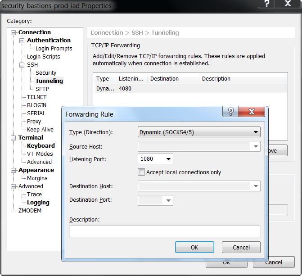This screenshot has width=302, height=276.
Task: Select the Dyna... 4080 forwarding rule row
Action: click(191, 89)
